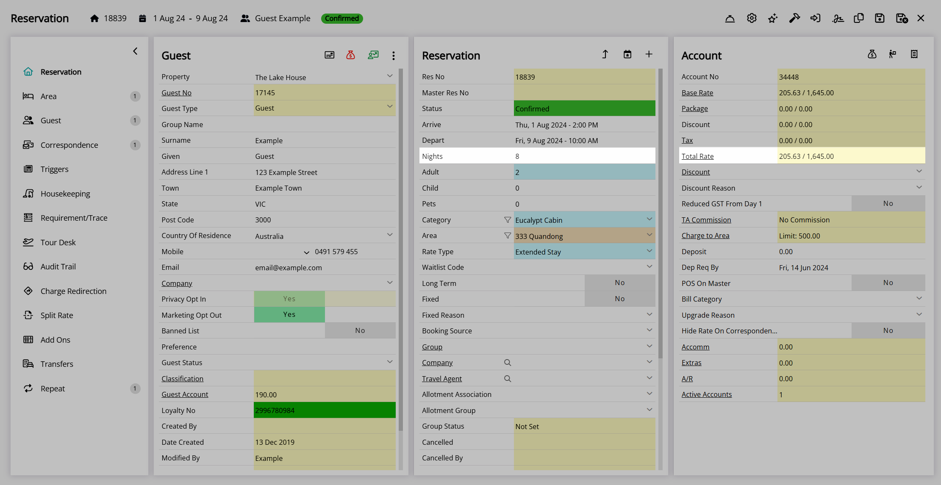This screenshot has width=941, height=485.
Task: Select Audit Trail in the side menu
Action: [x=58, y=266]
